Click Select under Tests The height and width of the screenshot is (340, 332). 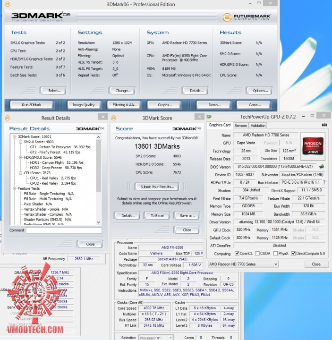(54, 91)
